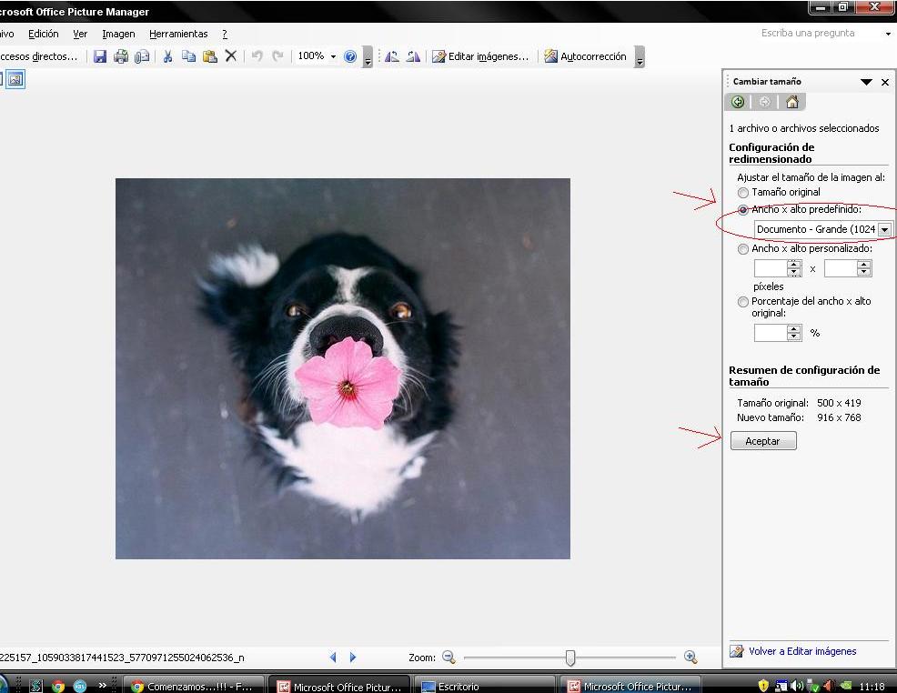Image resolution: width=897 pixels, height=693 pixels.
Task: Select Ancho x alto personalizado option
Action: pyautogui.click(x=743, y=249)
